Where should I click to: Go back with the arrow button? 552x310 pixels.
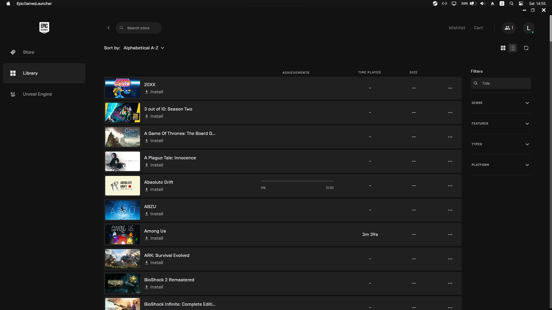point(108,28)
